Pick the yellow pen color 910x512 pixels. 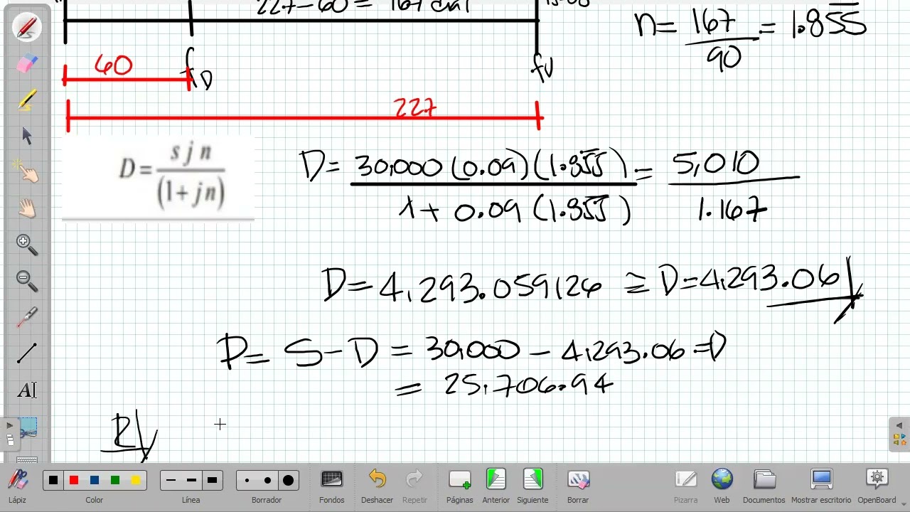136,481
